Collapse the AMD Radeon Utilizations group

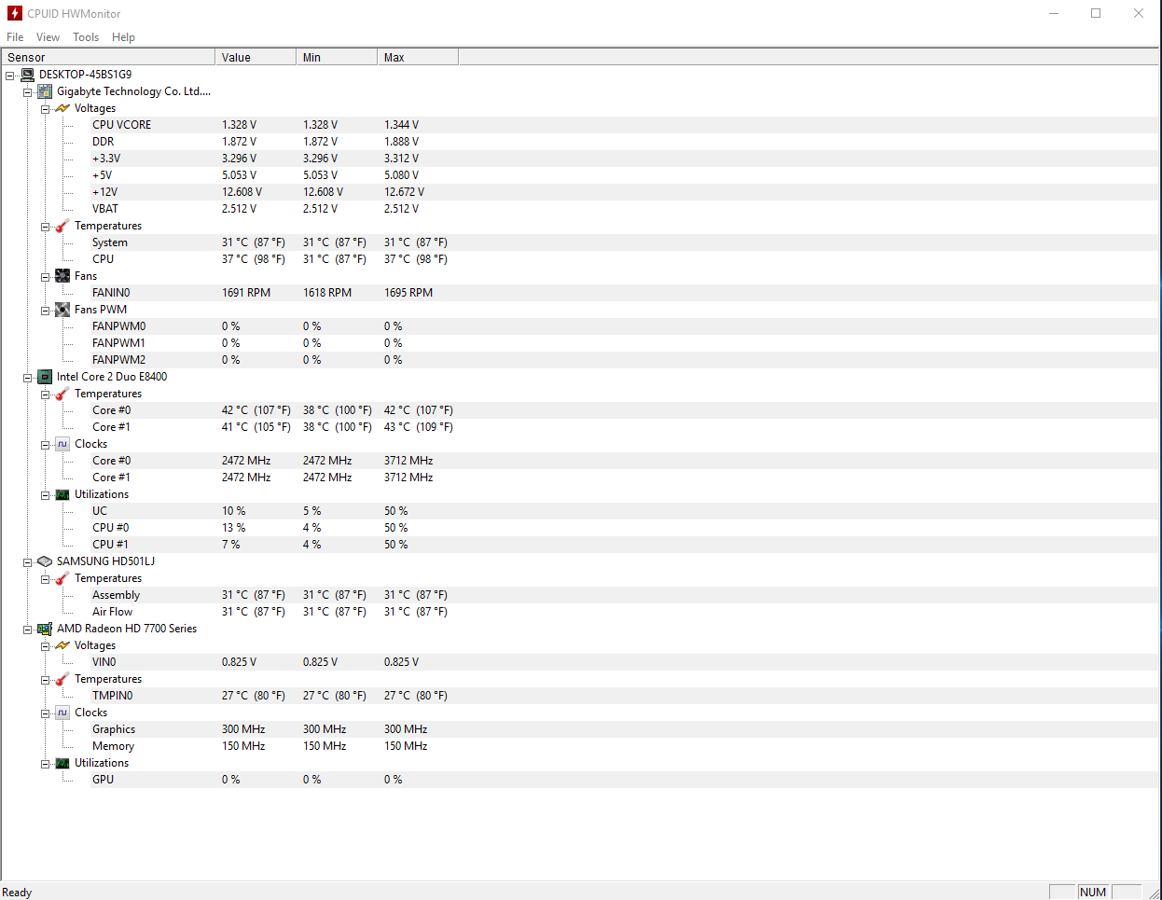45,764
